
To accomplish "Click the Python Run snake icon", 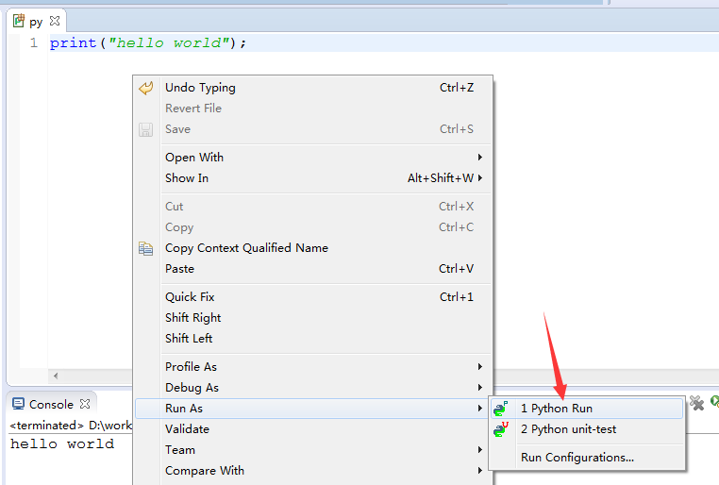I will click(501, 408).
